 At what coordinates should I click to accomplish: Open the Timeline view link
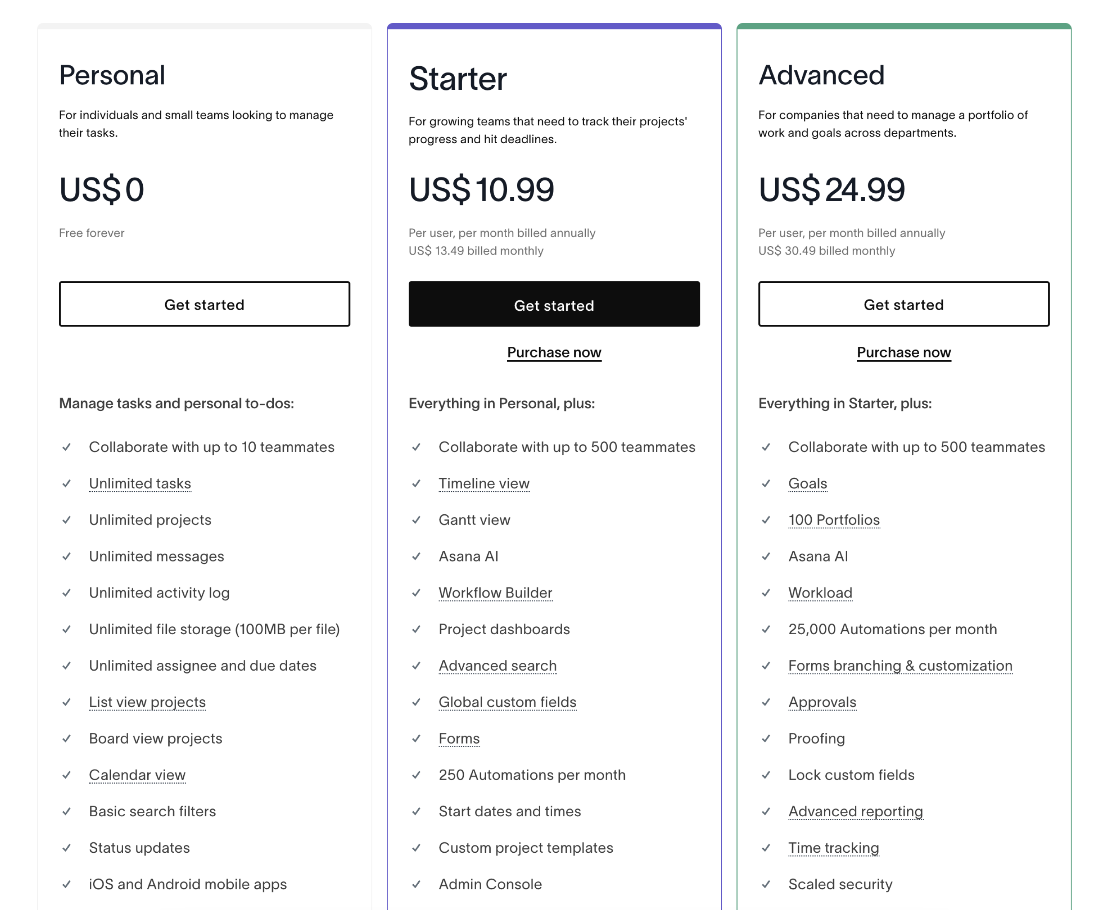click(x=484, y=483)
